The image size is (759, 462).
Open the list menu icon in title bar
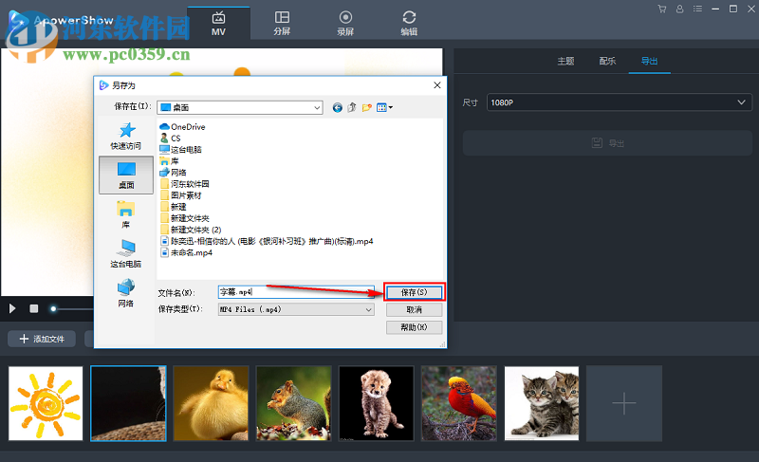[x=697, y=9]
